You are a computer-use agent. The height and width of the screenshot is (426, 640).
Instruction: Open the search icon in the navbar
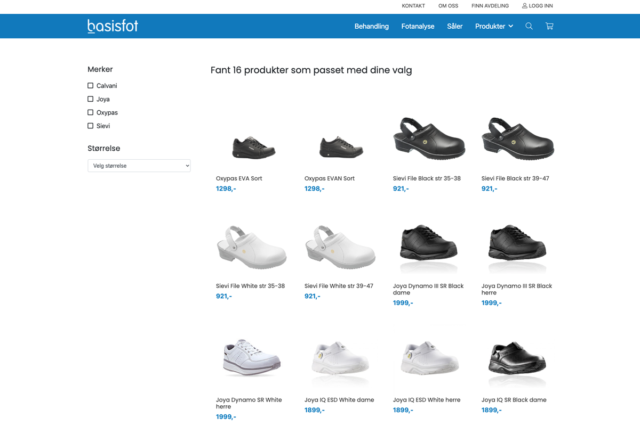click(529, 26)
